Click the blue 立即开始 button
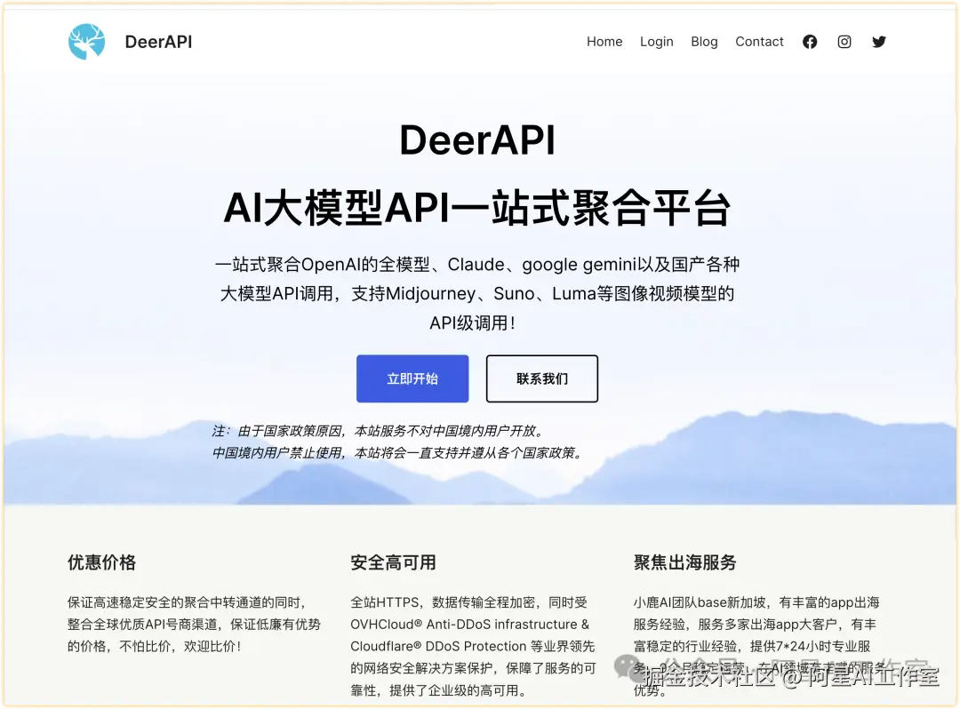Image resolution: width=960 pixels, height=709 pixels. click(412, 378)
